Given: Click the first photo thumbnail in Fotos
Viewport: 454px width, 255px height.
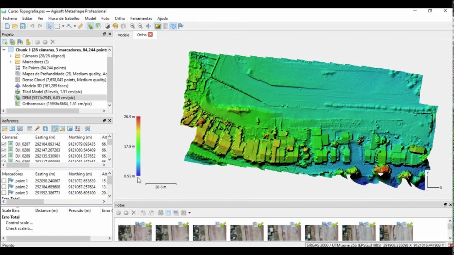Looking at the screenshot, I should (x=135, y=233).
